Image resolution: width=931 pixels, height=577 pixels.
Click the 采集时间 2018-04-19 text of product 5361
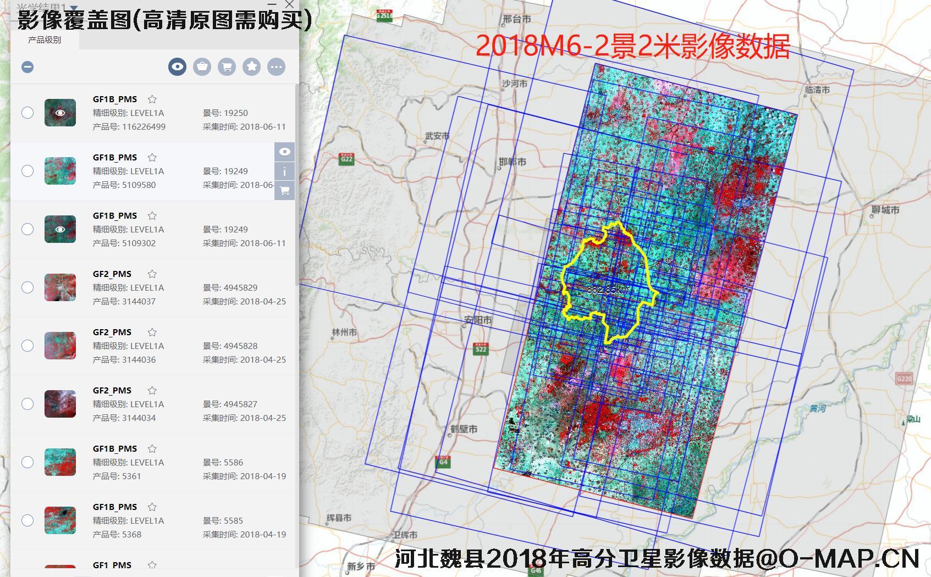[x=244, y=476]
